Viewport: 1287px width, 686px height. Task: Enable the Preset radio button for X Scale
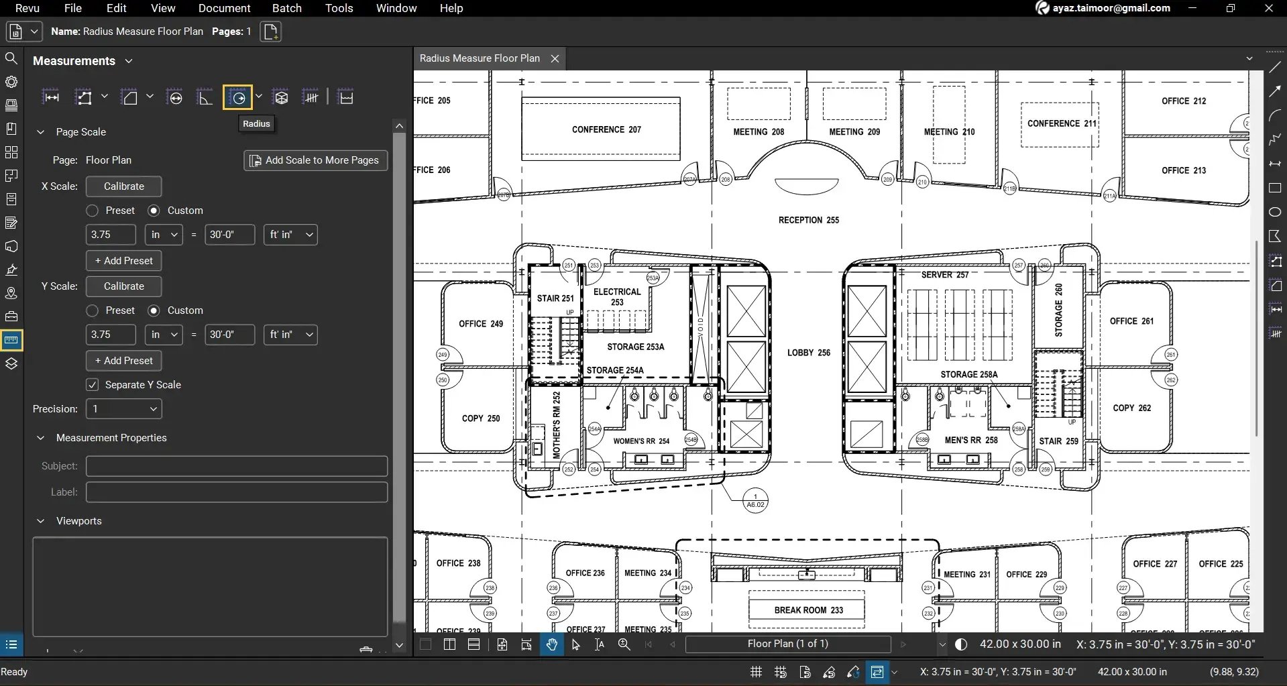[92, 210]
